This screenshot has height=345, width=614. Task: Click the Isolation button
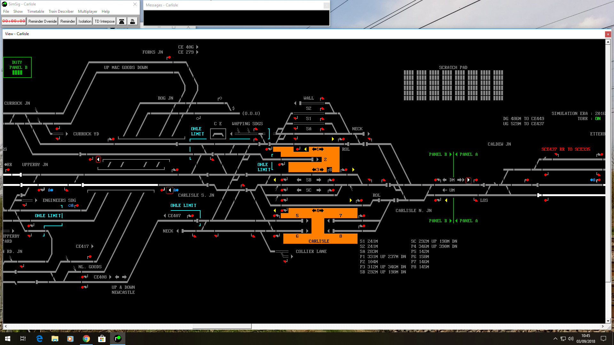tap(85, 21)
